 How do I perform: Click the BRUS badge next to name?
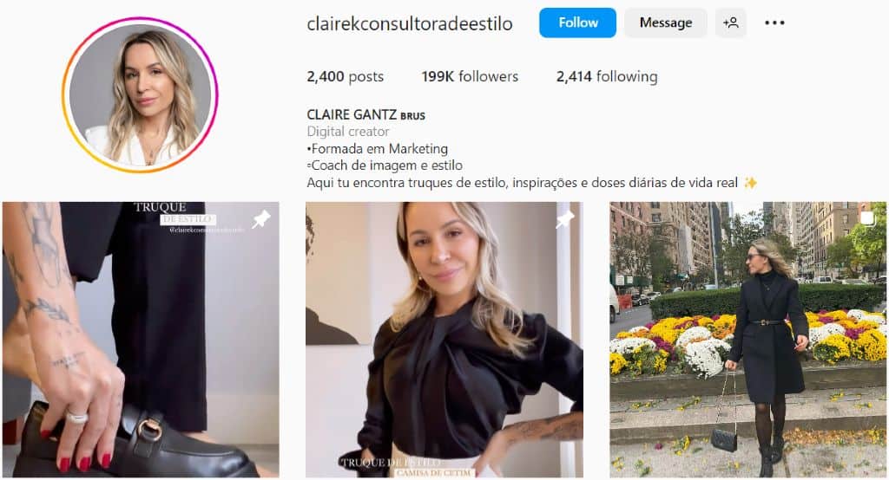(x=412, y=116)
